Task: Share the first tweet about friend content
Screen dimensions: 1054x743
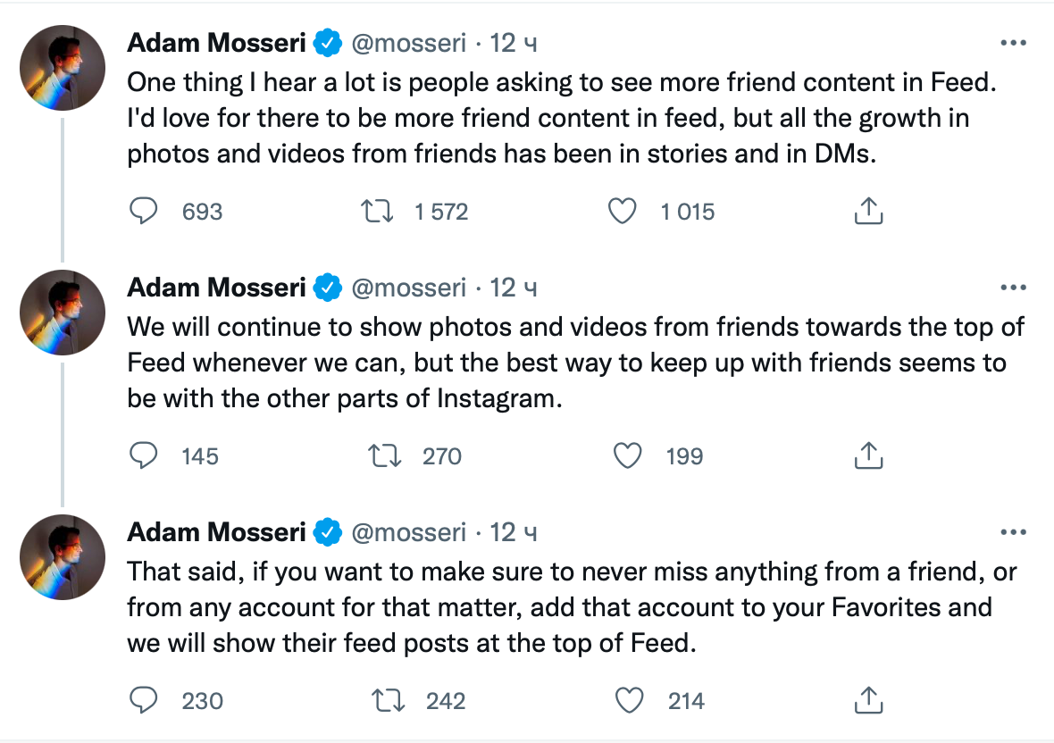Action: (868, 211)
